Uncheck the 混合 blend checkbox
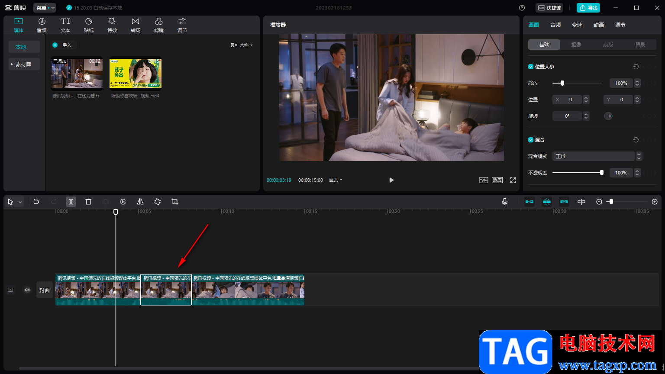The width and height of the screenshot is (665, 374). pos(531,140)
